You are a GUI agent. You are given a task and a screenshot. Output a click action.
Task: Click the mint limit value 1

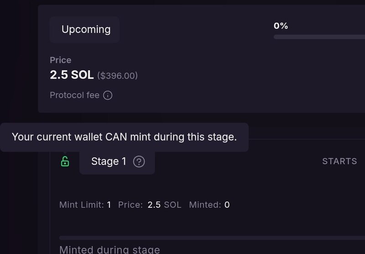click(109, 205)
